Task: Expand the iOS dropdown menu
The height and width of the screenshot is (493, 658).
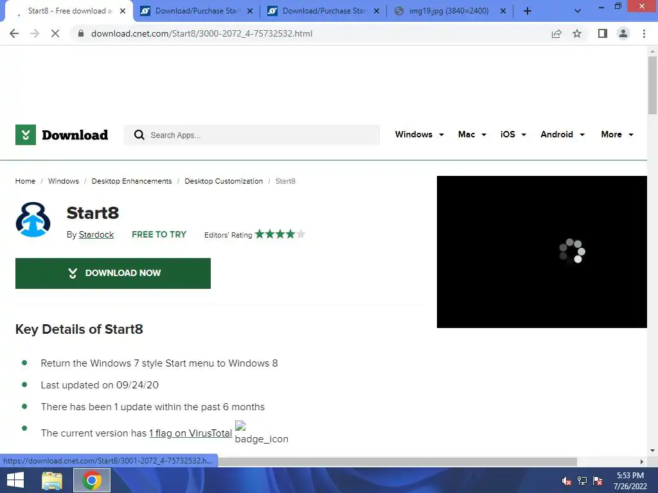Action: click(513, 135)
